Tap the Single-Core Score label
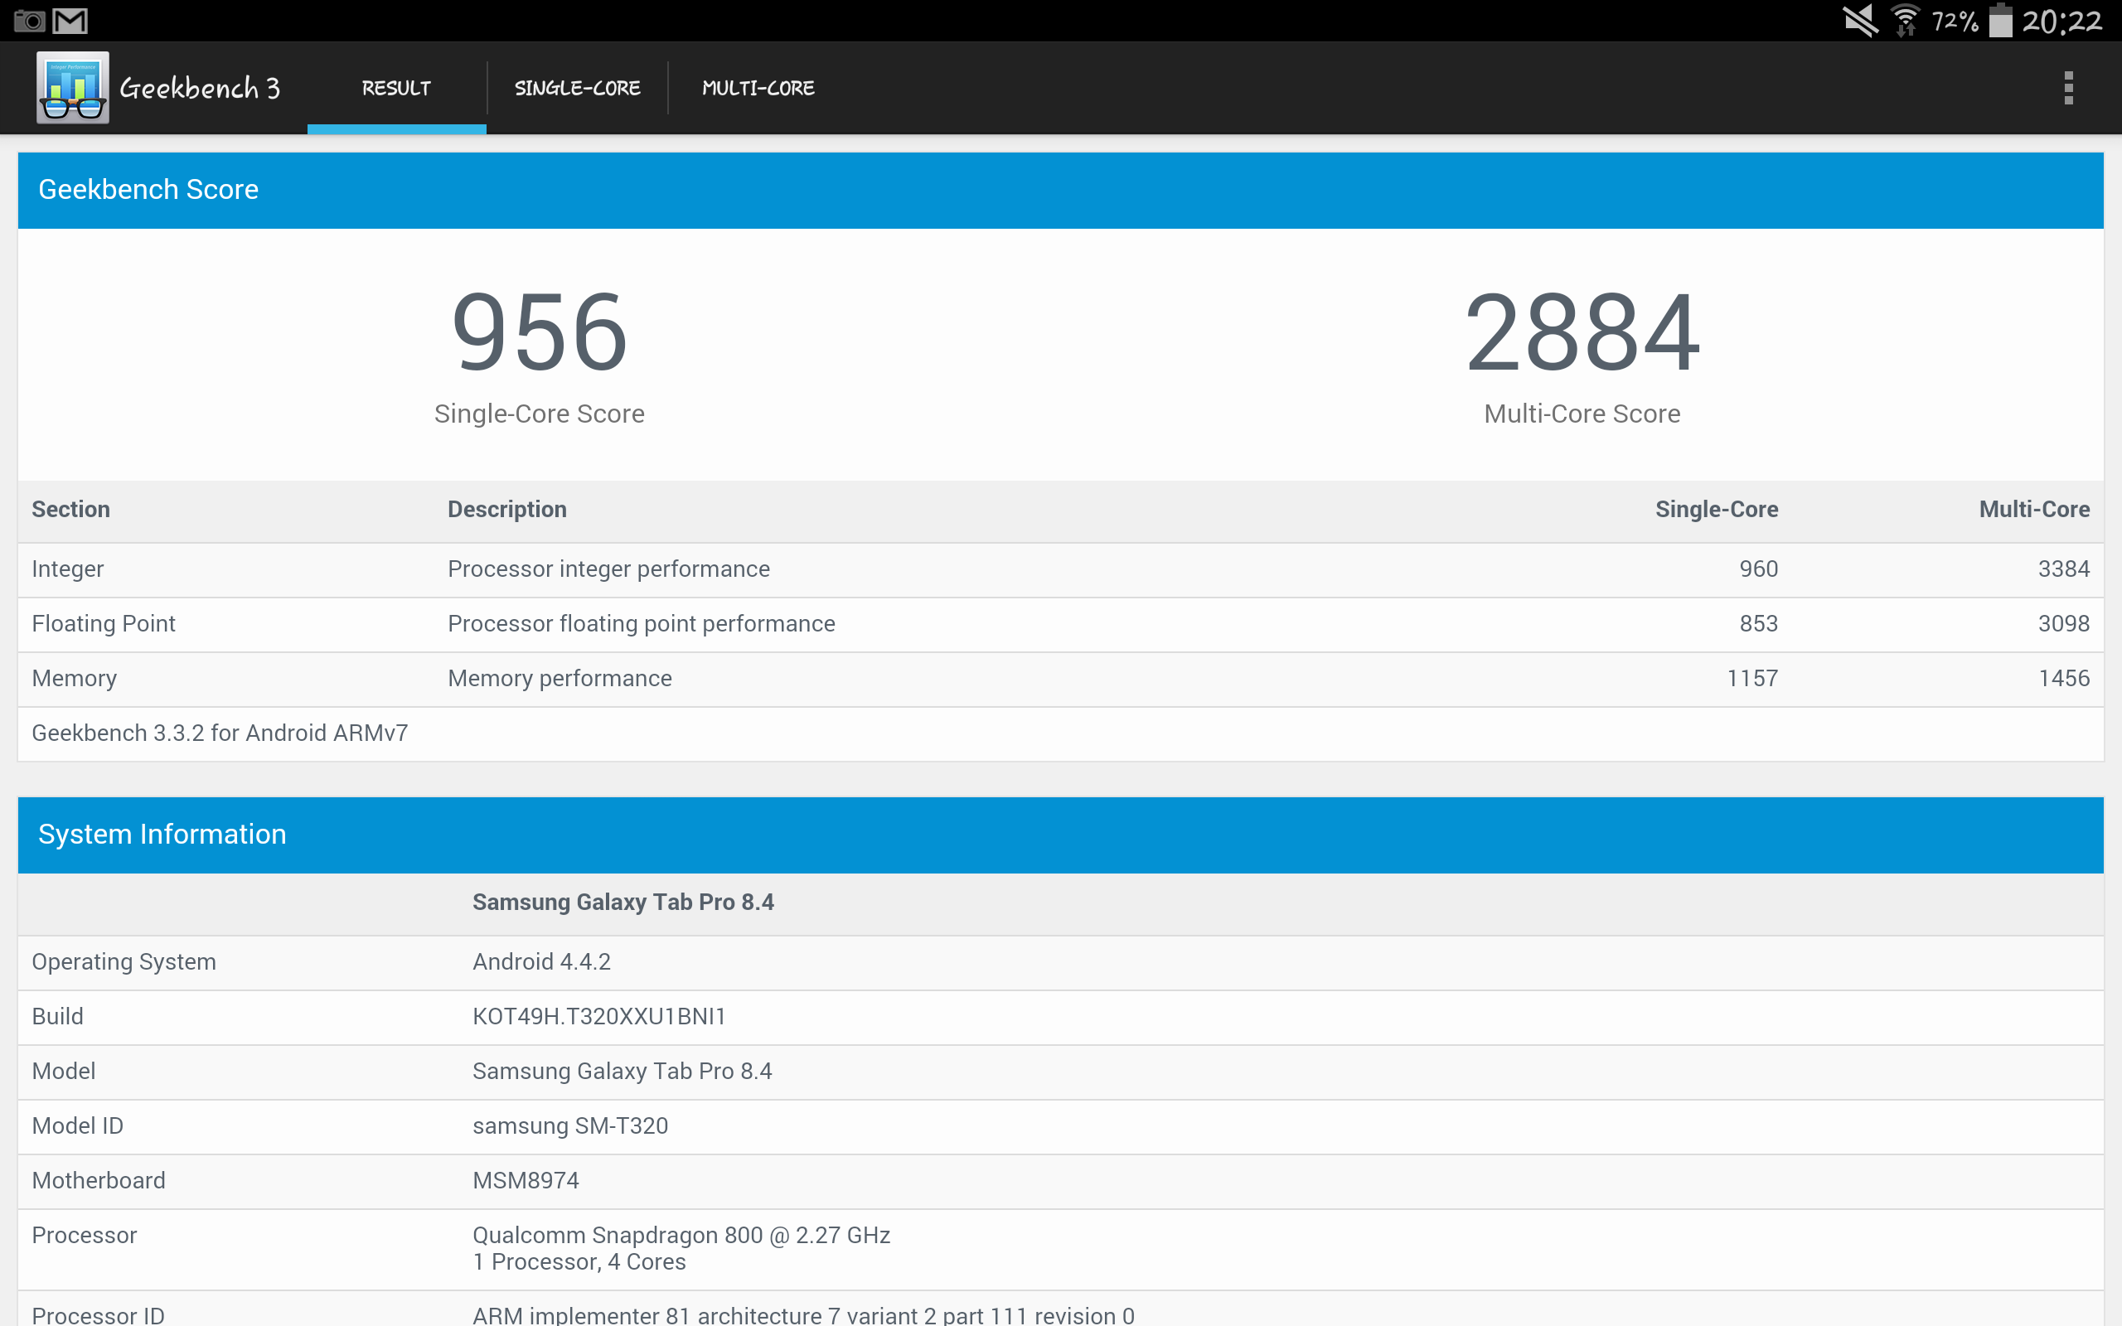Image resolution: width=2122 pixels, height=1326 pixels. point(540,414)
